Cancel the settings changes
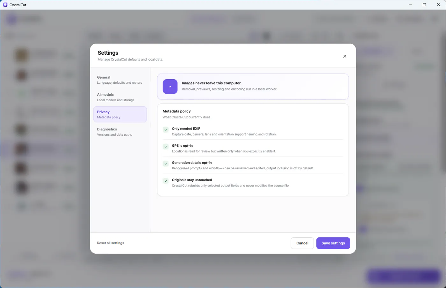 click(x=302, y=243)
